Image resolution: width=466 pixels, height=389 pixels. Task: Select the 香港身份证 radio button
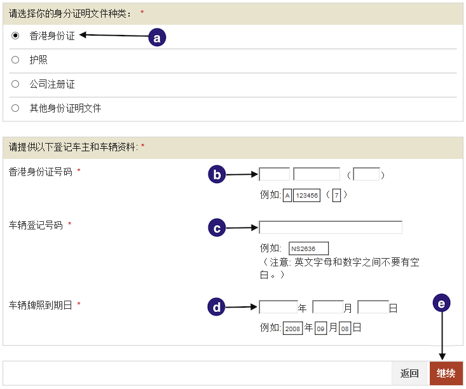(x=15, y=36)
